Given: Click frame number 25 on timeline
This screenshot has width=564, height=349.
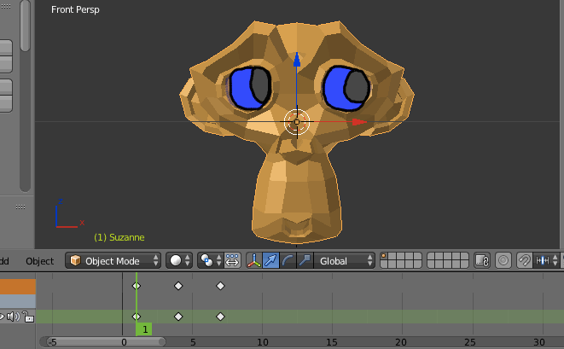Looking at the screenshot, I should pyautogui.click(x=470, y=342).
